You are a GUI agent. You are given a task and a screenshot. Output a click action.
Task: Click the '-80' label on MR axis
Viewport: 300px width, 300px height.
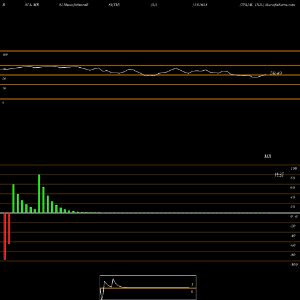pos(293,255)
